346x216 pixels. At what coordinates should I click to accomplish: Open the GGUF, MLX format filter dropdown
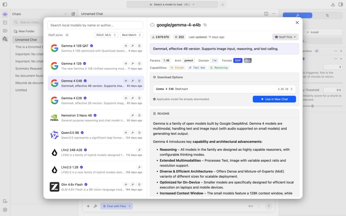click(x=106, y=35)
